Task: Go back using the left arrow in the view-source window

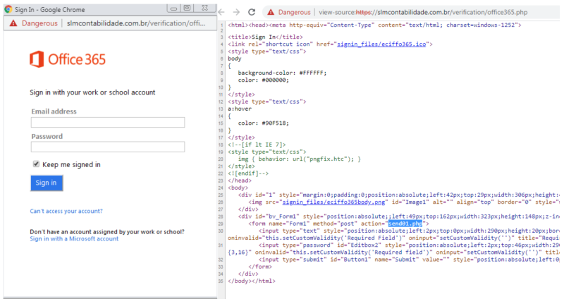Action: tap(221, 12)
